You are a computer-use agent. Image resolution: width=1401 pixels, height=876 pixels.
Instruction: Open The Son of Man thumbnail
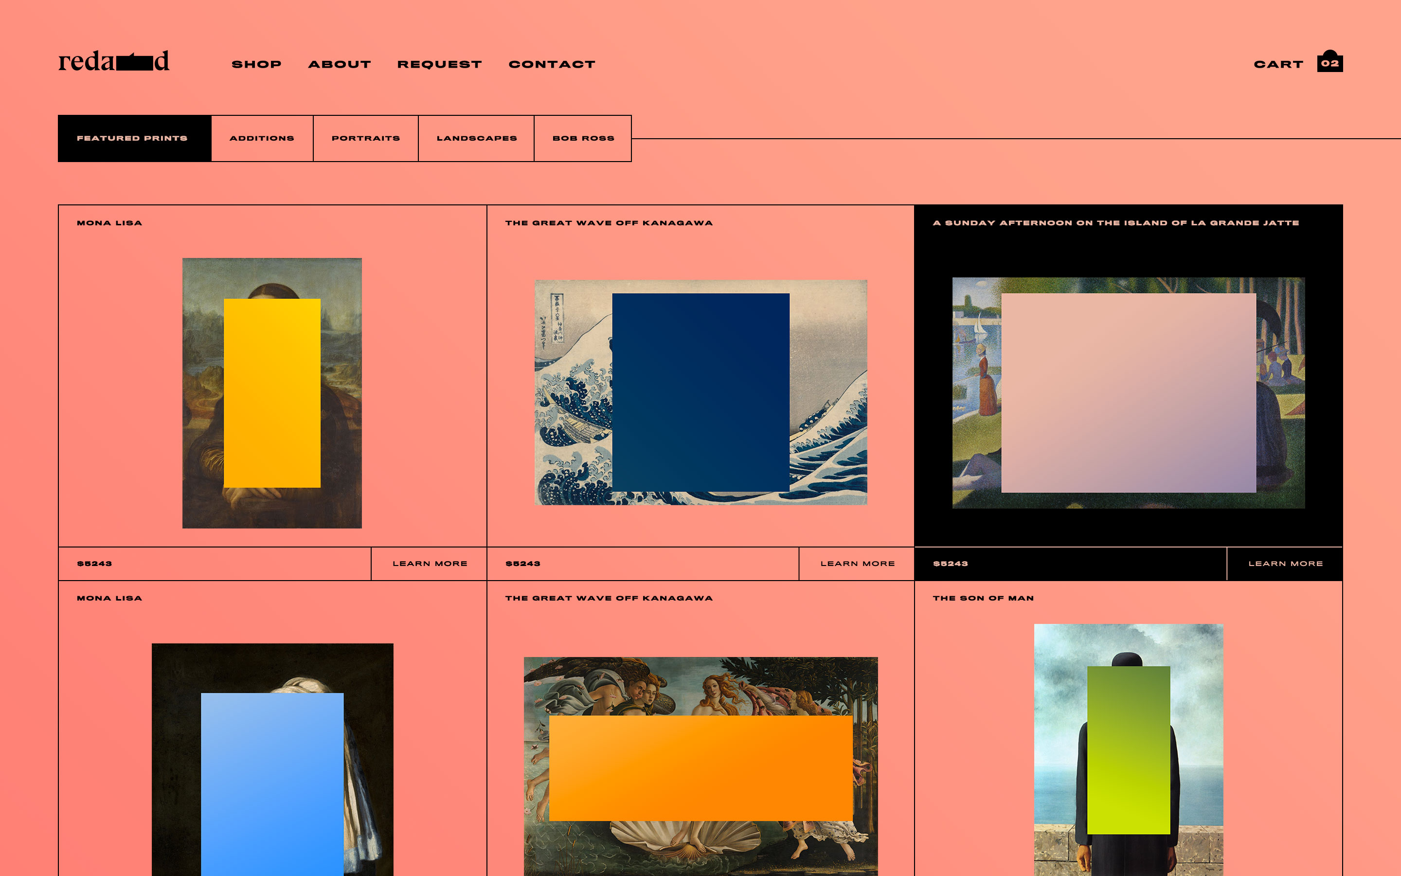tap(1128, 749)
